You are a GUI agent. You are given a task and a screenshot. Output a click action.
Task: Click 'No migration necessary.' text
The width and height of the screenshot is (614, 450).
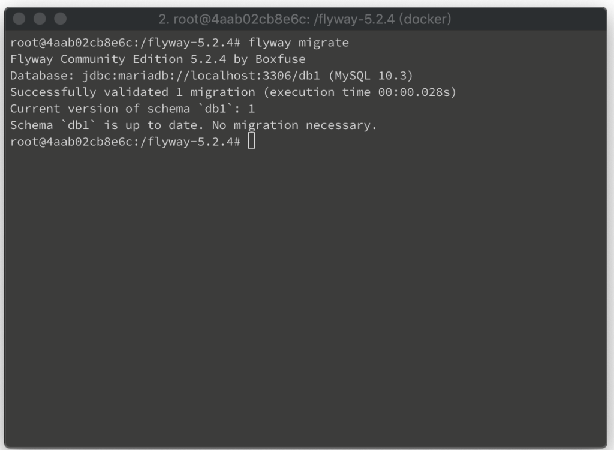pyautogui.click(x=294, y=125)
